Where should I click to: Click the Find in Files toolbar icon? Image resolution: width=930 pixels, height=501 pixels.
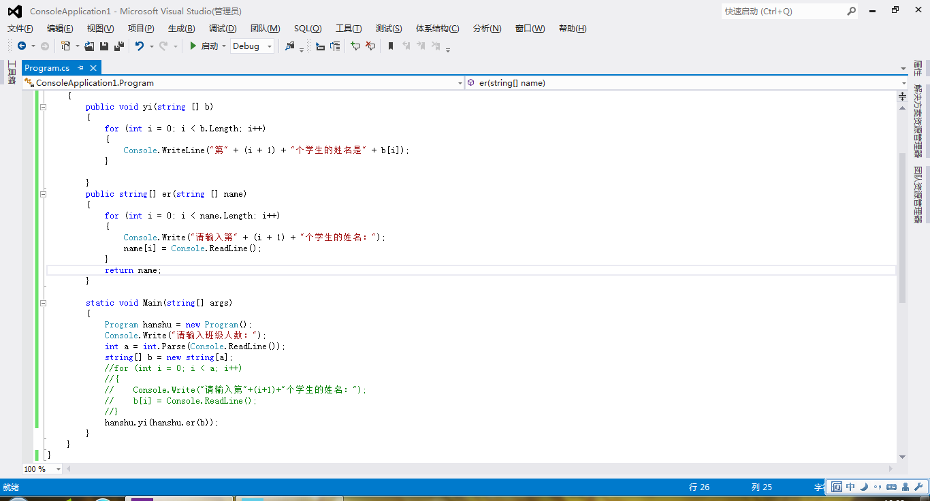(x=291, y=46)
